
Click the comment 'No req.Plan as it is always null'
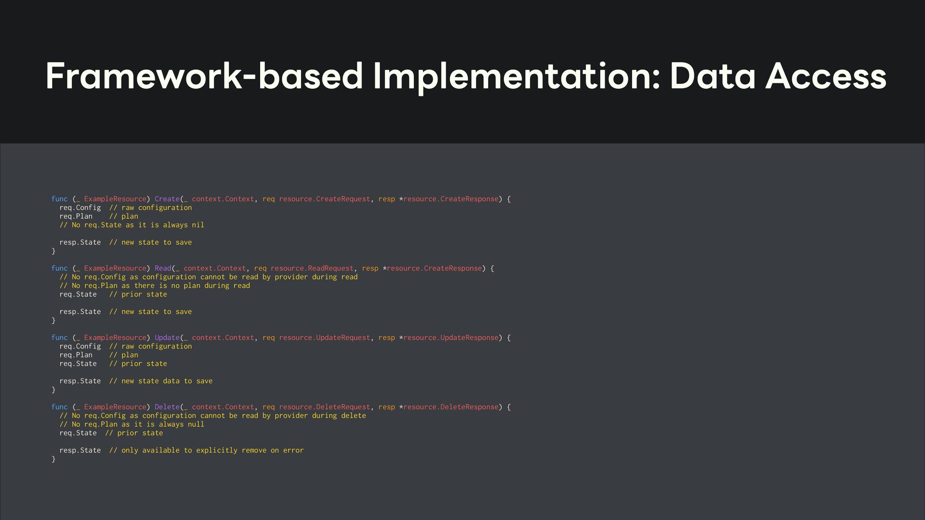[x=132, y=424]
